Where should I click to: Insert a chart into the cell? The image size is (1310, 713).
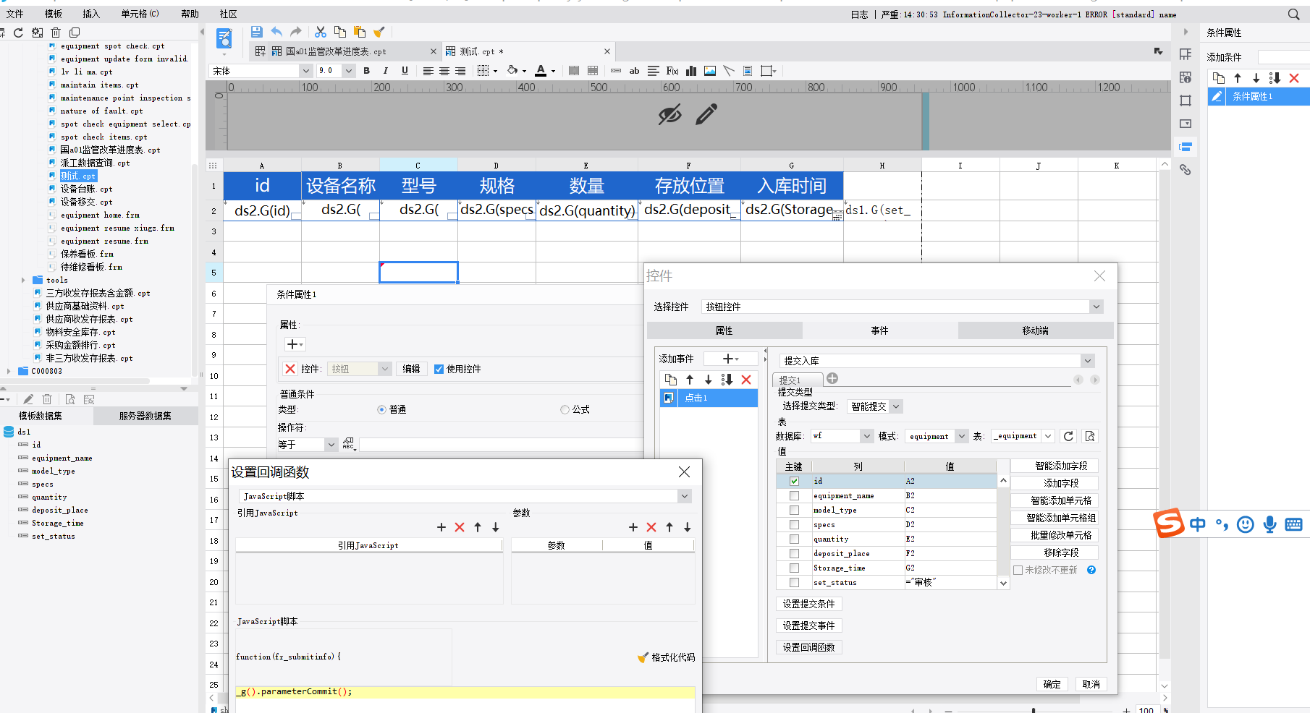pos(691,71)
